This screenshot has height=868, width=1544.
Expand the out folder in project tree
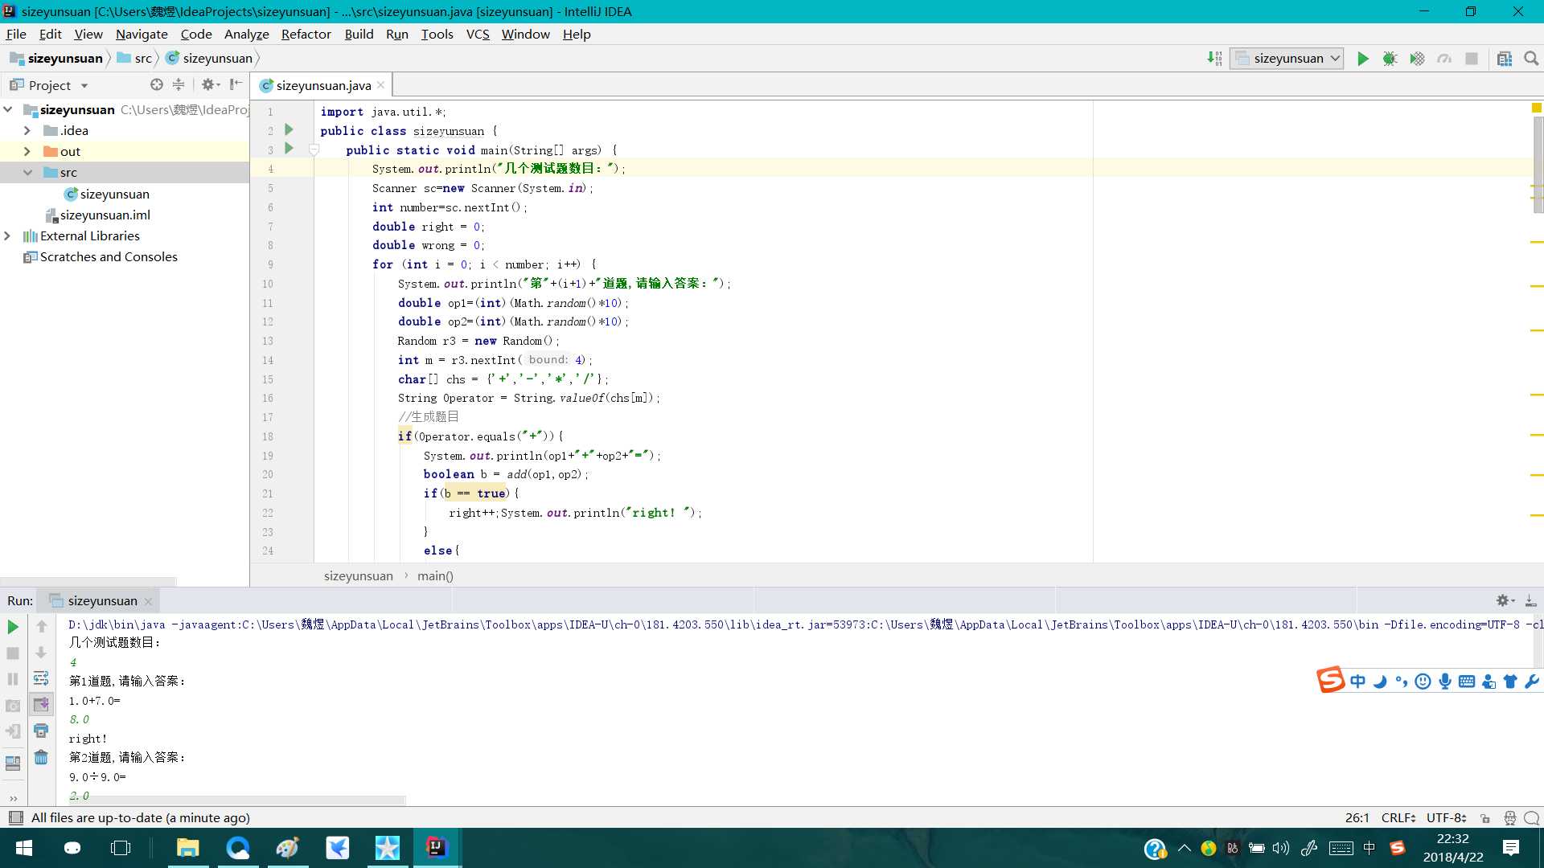click(x=26, y=150)
